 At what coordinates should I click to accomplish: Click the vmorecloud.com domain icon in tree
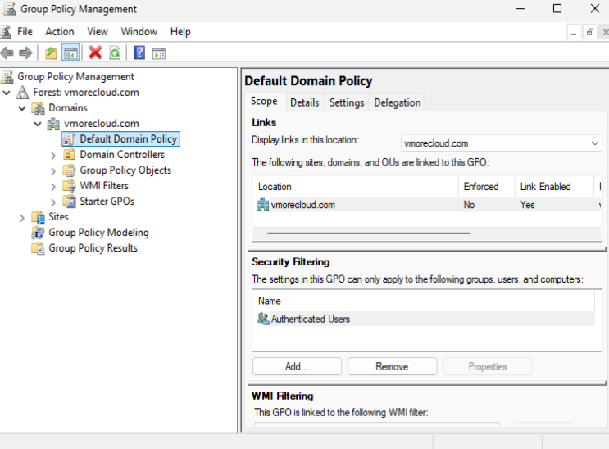53,124
